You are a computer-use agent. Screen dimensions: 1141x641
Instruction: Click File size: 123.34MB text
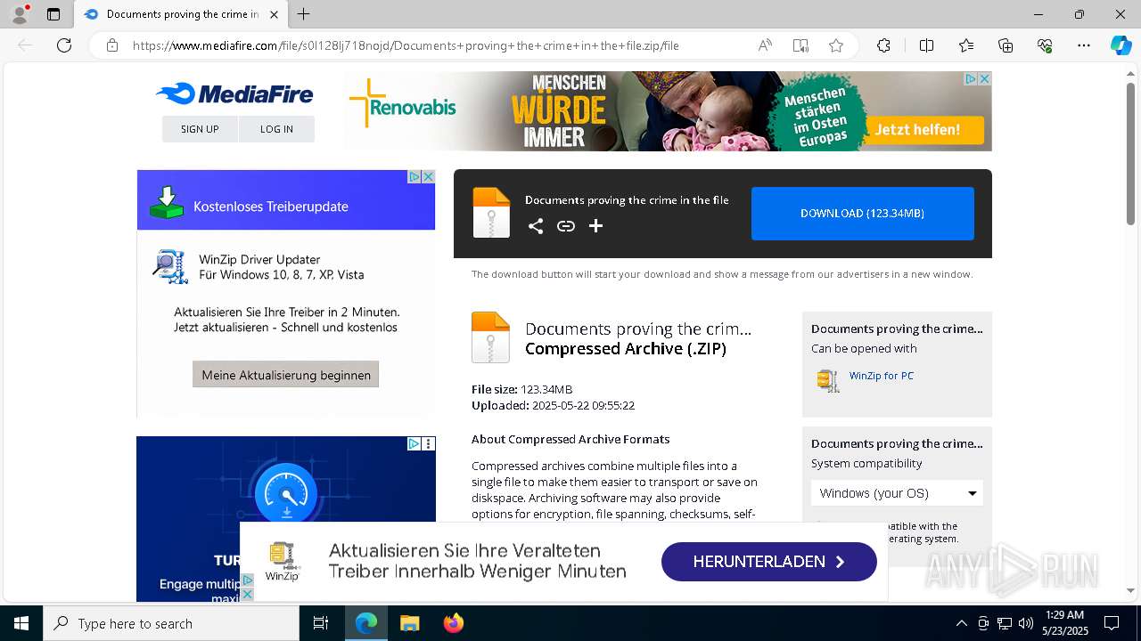pyautogui.click(x=521, y=389)
